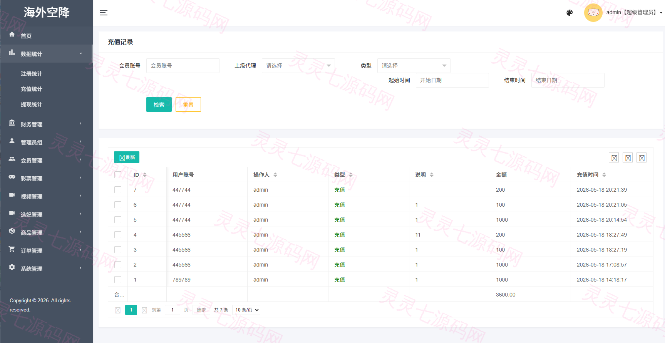Screen dimensions: 665x343
Task: Click the 重置 reset button
Action: [x=188, y=104]
